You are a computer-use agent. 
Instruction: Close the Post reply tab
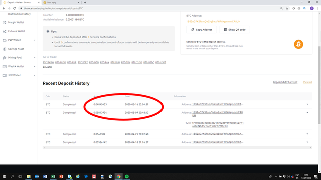point(79,3)
